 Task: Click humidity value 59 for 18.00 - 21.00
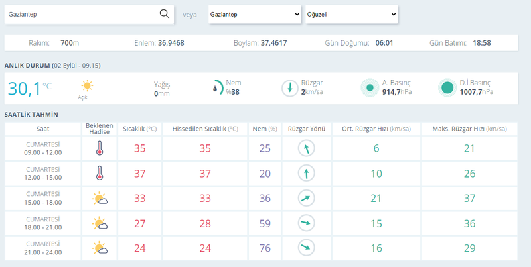(x=265, y=223)
